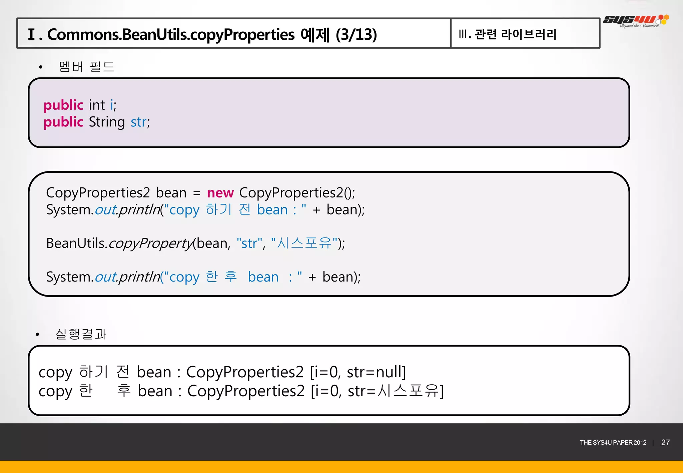
Task: Click the println line 'copy 하기 전 bean'
Action: coord(205,210)
